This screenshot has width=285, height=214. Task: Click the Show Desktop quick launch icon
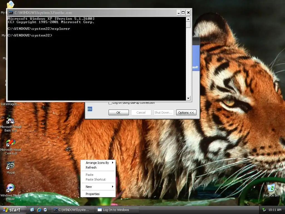pyautogui.click(x=32, y=210)
